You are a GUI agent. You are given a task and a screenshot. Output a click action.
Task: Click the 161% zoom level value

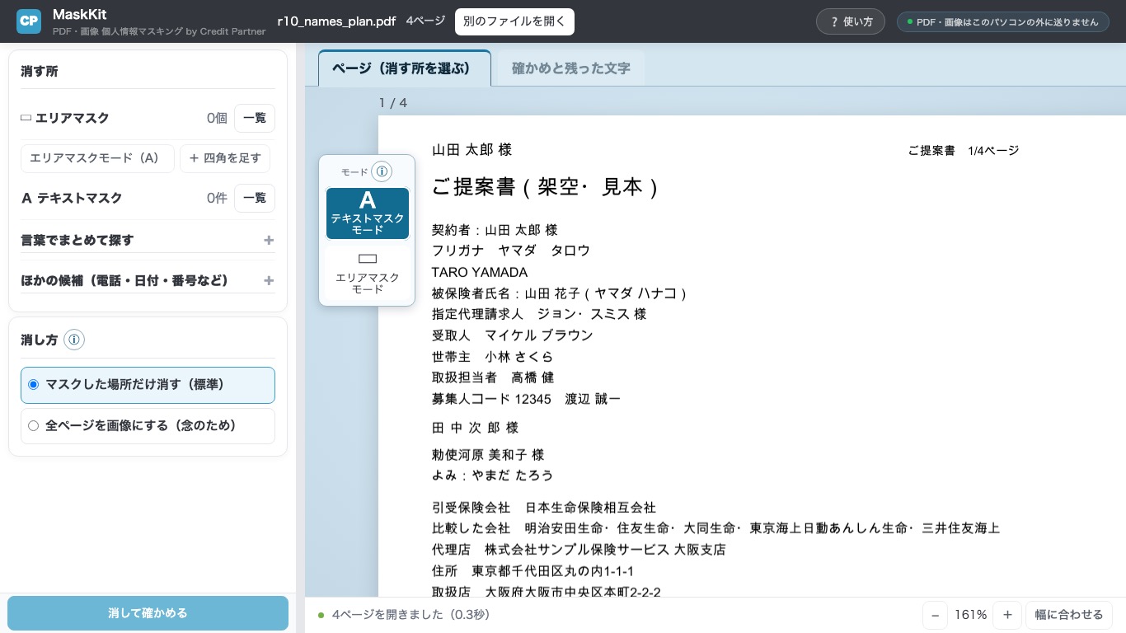point(971,615)
